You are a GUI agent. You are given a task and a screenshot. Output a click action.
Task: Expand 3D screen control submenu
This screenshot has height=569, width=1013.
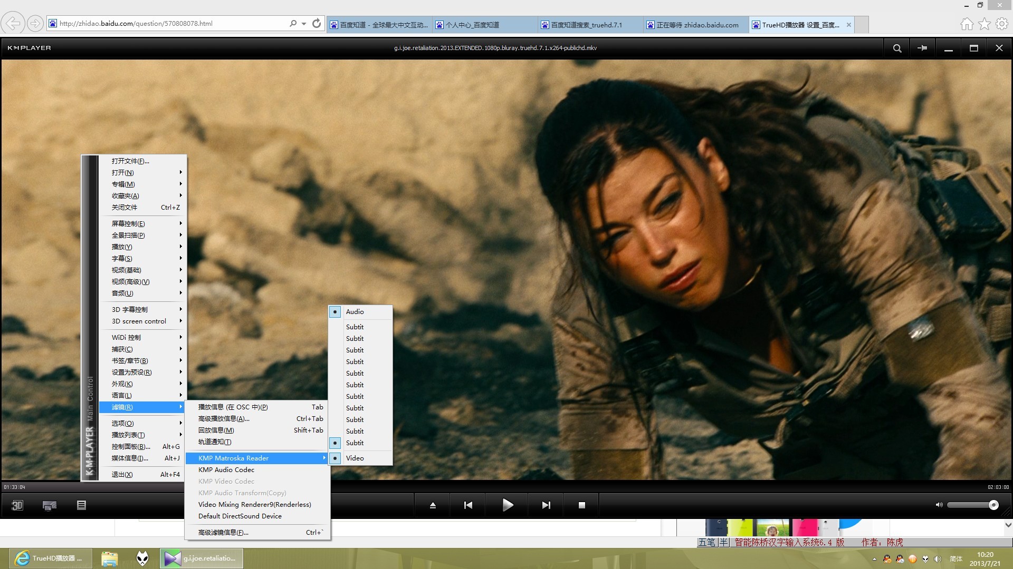tap(142, 321)
